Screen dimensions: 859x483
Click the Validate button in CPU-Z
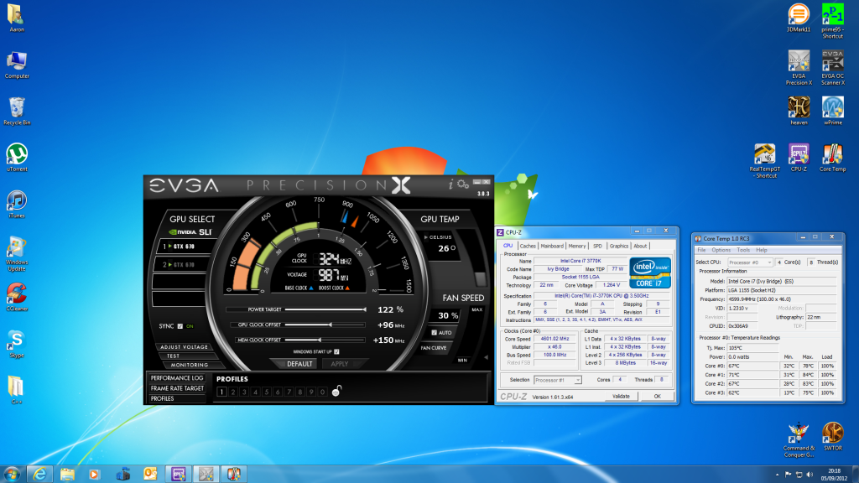pyautogui.click(x=621, y=396)
